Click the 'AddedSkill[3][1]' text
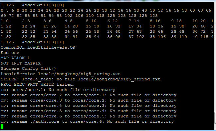The height and width of the screenshot is (131, 216). click(x=43, y=42)
